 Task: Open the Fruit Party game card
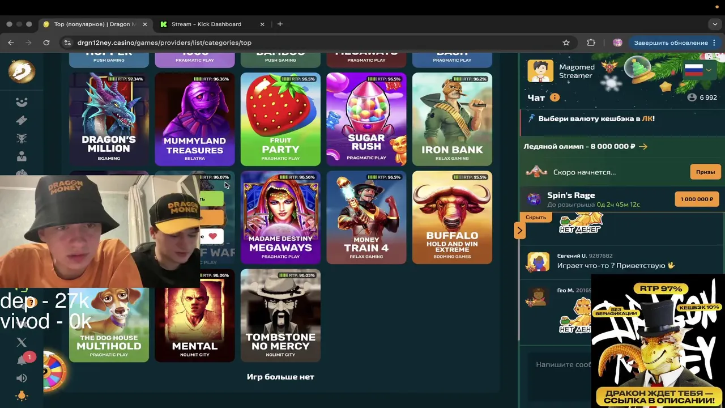point(280,119)
